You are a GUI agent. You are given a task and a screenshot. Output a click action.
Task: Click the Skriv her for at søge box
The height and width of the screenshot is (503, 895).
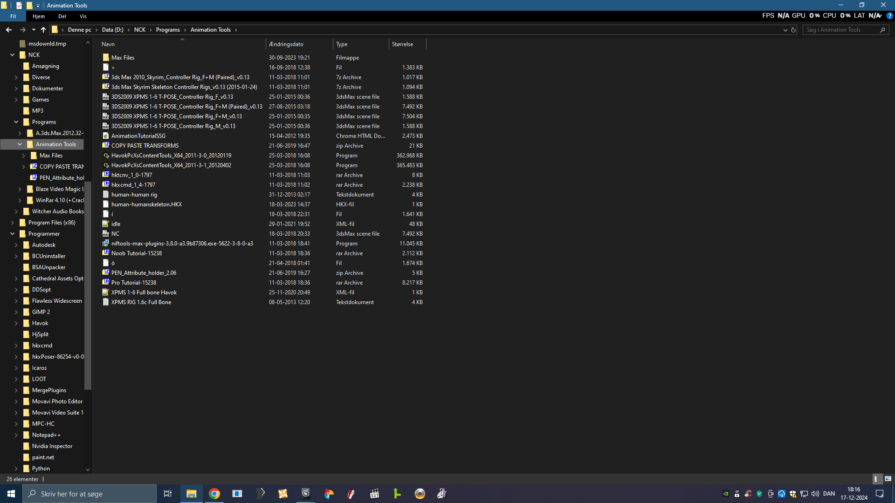89,494
